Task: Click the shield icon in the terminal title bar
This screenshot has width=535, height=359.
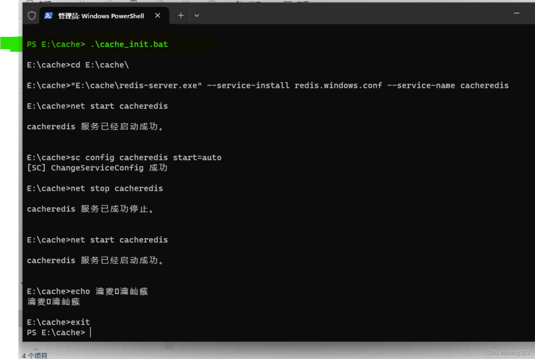Action: click(32, 16)
